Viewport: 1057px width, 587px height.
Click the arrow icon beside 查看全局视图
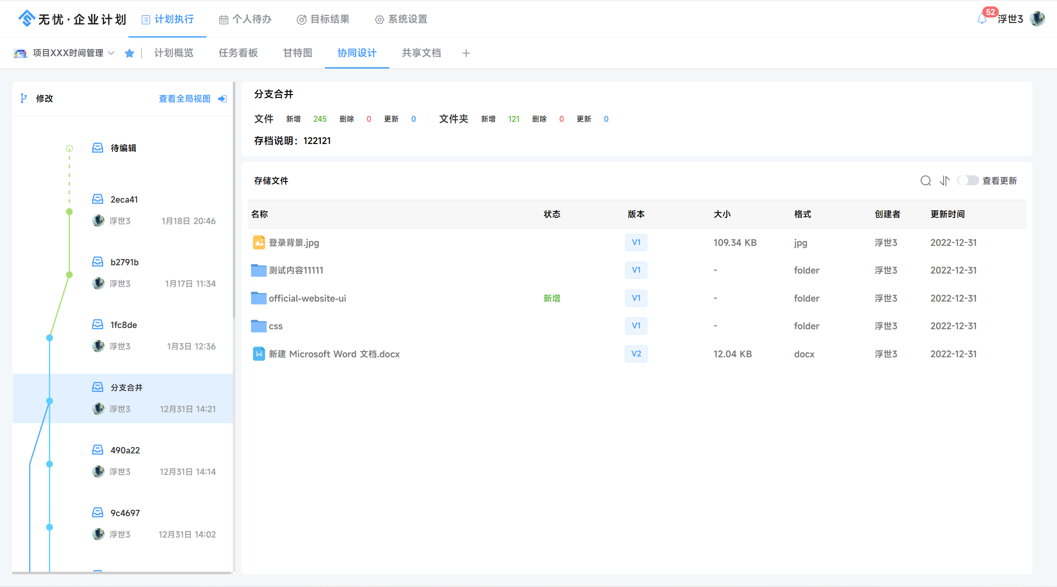point(223,99)
